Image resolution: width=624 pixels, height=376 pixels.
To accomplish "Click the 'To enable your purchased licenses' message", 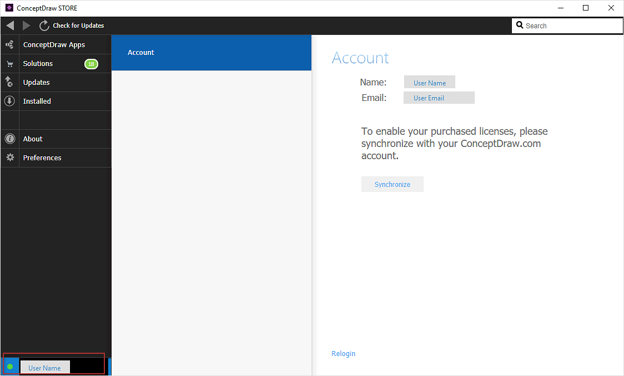I will [x=455, y=144].
